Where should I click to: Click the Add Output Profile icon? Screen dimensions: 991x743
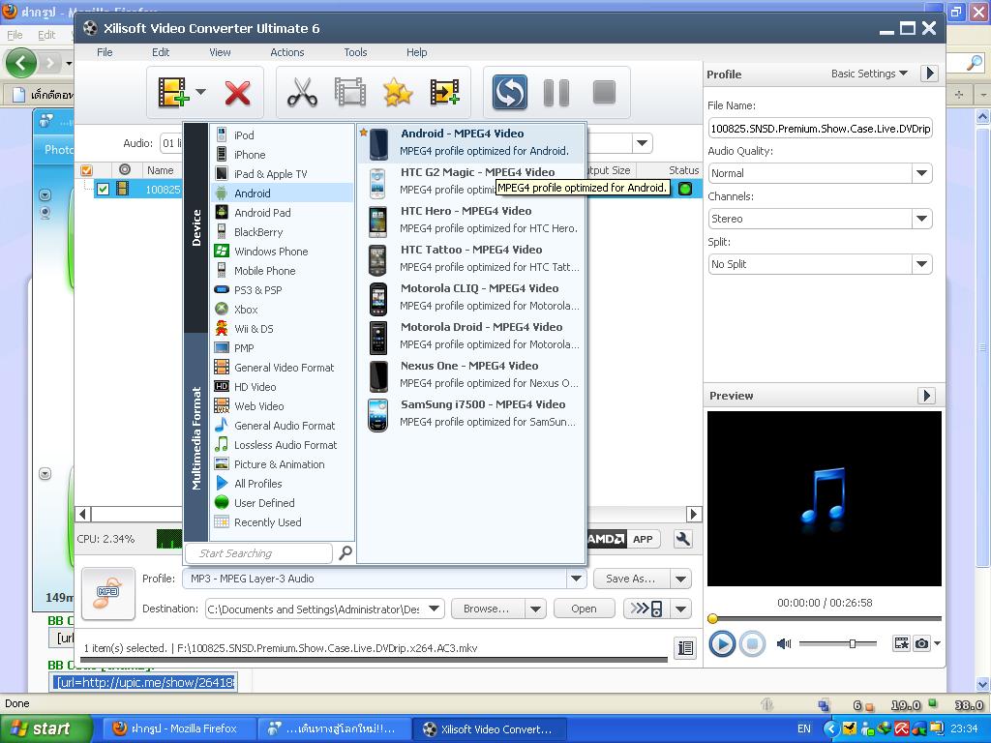(445, 92)
